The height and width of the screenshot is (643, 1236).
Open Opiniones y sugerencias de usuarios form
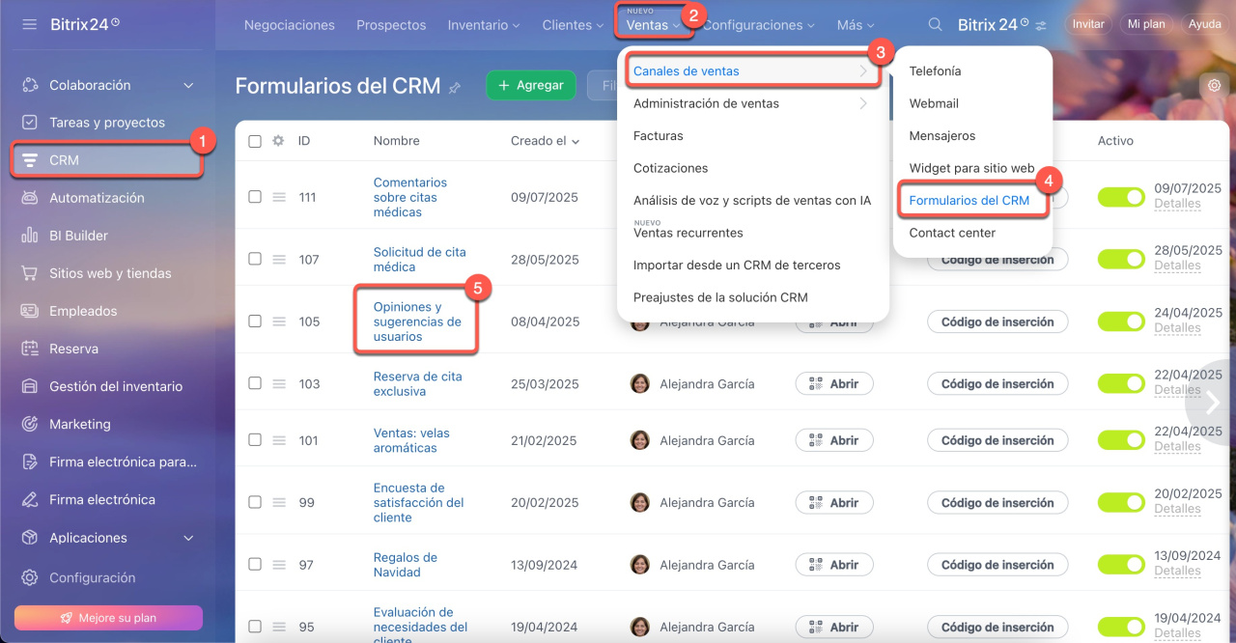coord(417,321)
